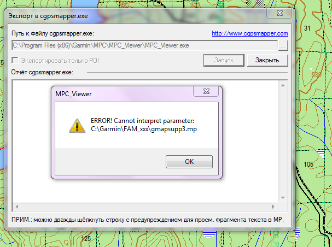Screen dimensions: 332x247
Task: Click the map label 105
Action: click(308, 164)
